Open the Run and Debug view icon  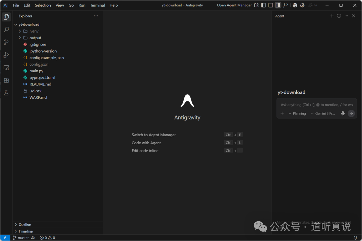point(6,55)
